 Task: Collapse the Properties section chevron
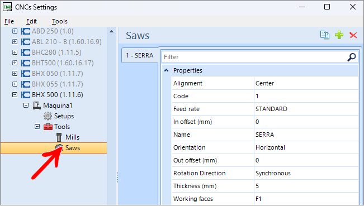[x=166, y=70]
